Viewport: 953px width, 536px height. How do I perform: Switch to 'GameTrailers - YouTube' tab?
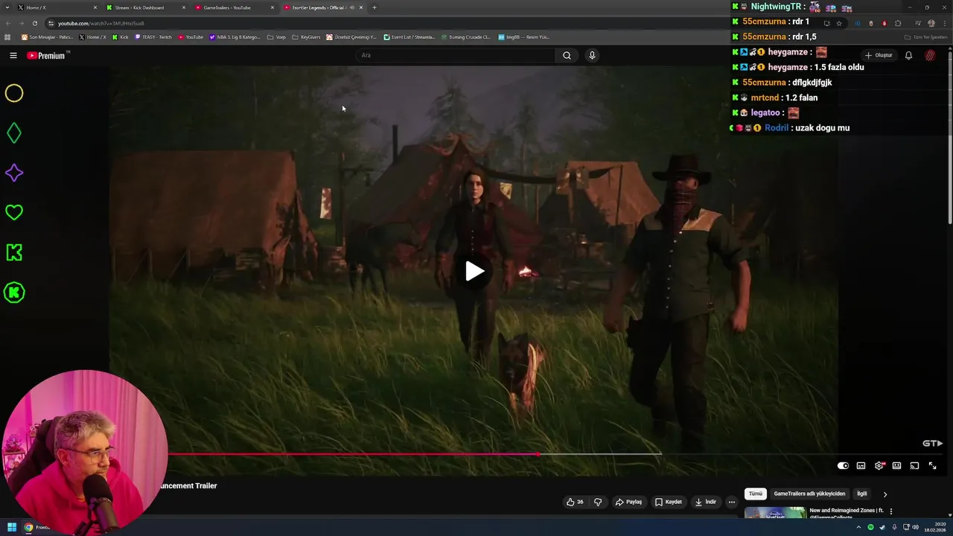pyautogui.click(x=234, y=7)
